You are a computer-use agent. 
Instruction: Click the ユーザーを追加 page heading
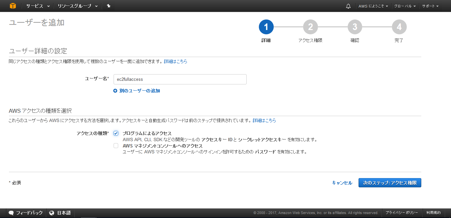click(37, 22)
